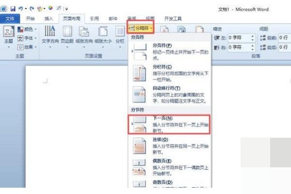Open theme 颜色 (Colors) dropdown
Image resolution: width=291 pixels, height=194 pixels.
click(27, 29)
